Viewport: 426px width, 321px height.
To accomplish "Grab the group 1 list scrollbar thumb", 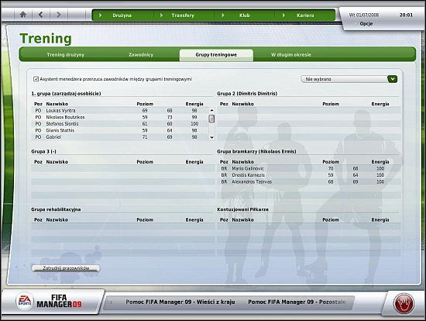I will click(x=211, y=119).
